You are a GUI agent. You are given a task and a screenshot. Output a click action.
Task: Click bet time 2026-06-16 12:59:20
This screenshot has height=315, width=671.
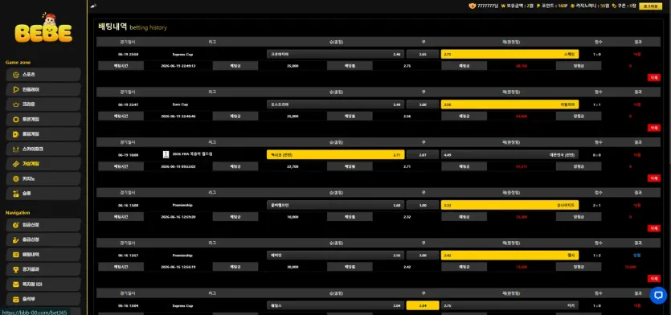pyautogui.click(x=178, y=217)
